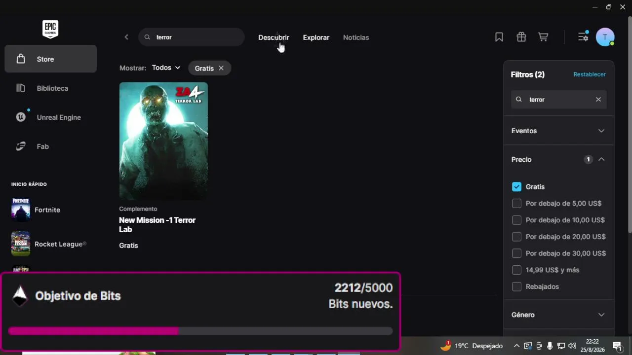This screenshot has width=632, height=355.
Task: Open Fab in the sidebar
Action: [51, 146]
